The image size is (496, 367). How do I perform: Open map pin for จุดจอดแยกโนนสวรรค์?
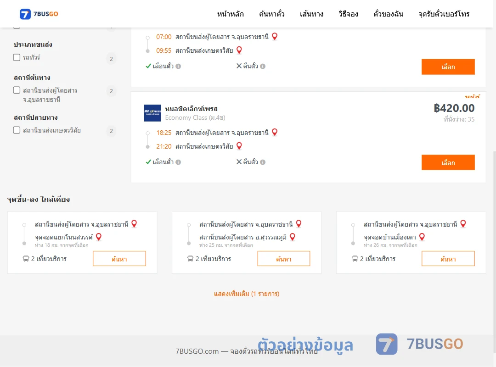coord(99,237)
